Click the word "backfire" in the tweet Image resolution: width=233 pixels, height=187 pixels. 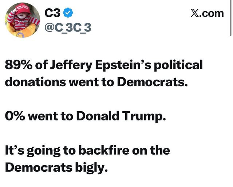[x=104, y=151]
